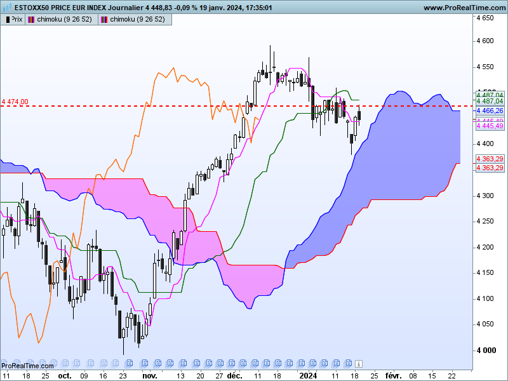Click the -0,09 % change value
The image size is (508, 381).
[185, 8]
